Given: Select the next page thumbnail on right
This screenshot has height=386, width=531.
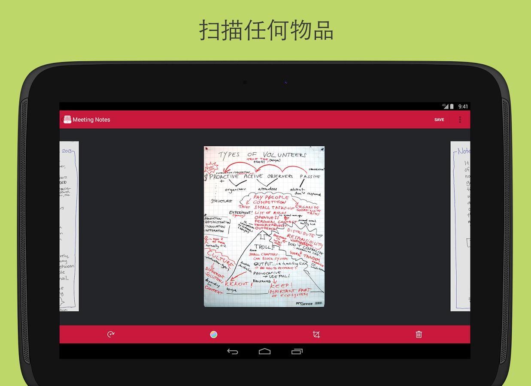Looking at the screenshot, I should 460,226.
